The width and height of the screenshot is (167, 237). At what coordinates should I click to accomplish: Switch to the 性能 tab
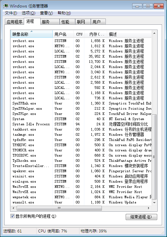67,22
